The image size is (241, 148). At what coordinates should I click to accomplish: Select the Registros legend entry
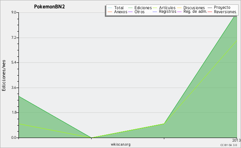[x=167, y=12]
